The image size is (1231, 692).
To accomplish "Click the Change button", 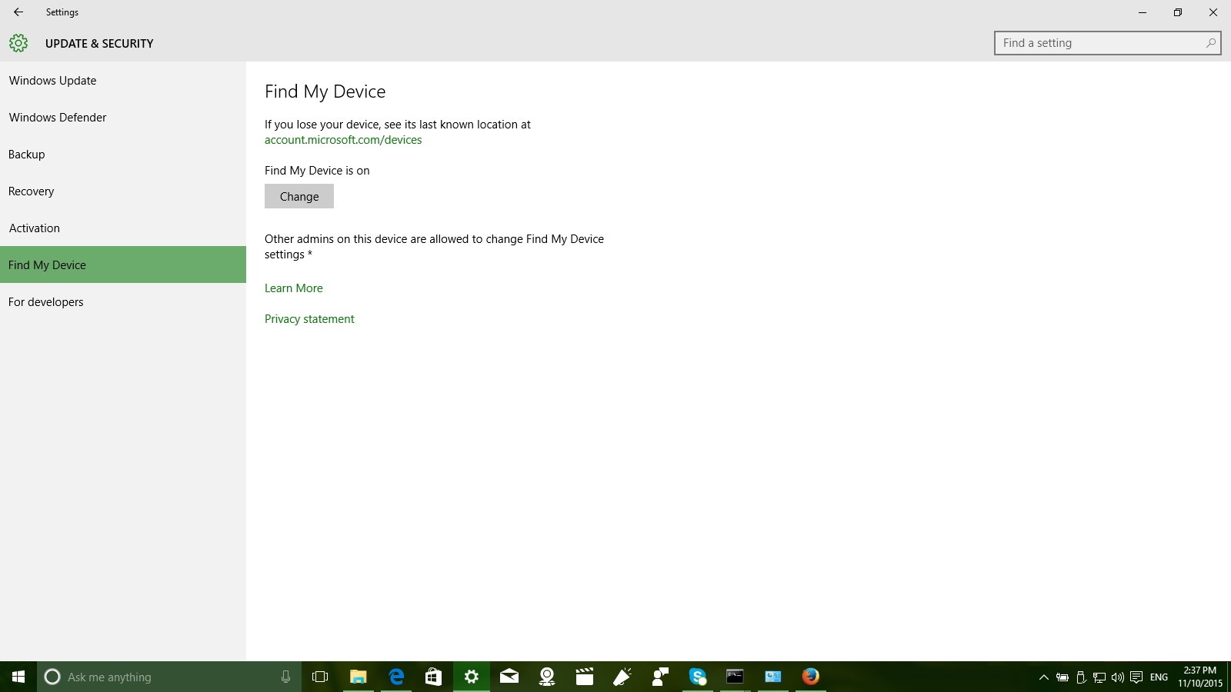I will [x=299, y=196].
